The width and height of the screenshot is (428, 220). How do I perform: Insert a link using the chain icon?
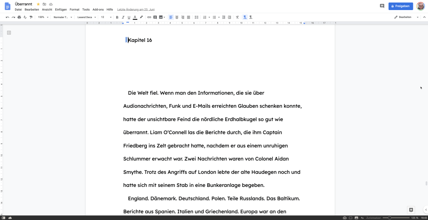point(149,17)
